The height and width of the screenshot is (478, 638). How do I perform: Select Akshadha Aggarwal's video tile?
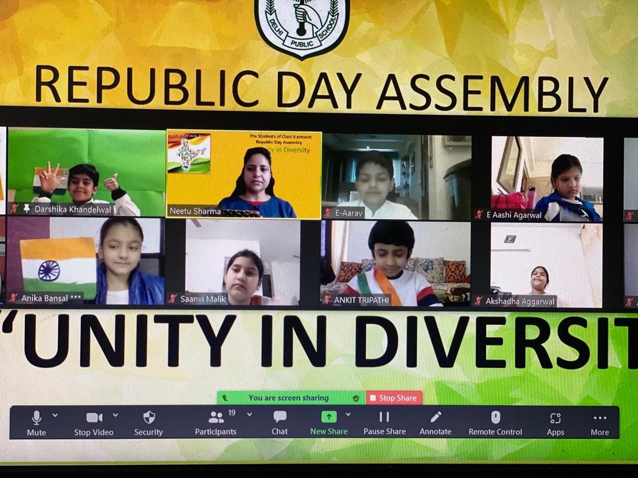(546, 265)
